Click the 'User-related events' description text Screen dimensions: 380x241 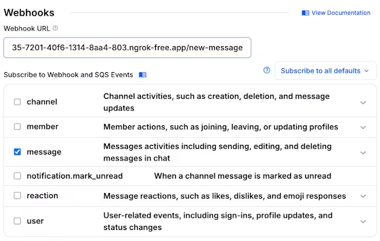point(218,222)
